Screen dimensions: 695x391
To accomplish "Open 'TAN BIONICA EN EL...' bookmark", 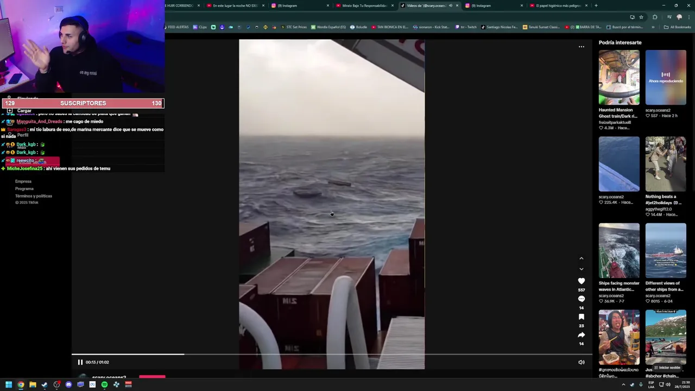I will [390, 27].
